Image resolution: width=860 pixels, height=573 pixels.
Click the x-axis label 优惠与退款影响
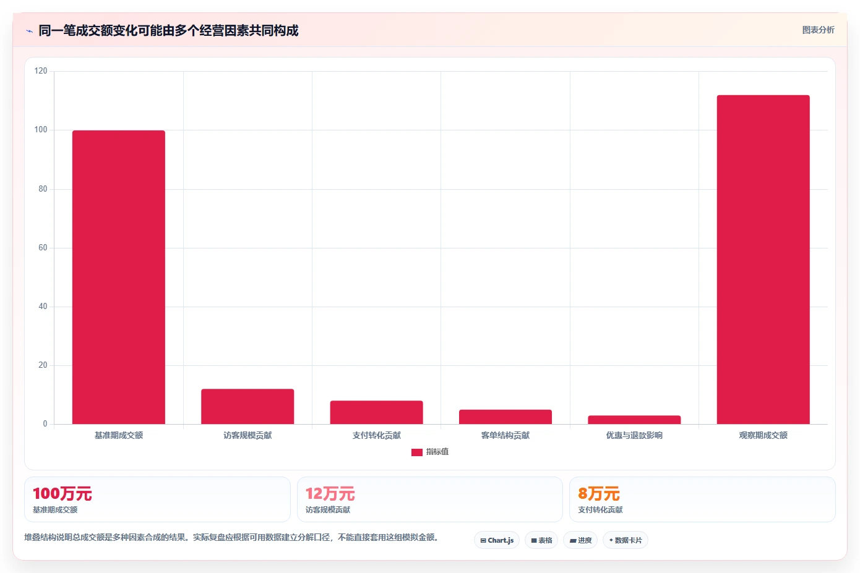(634, 435)
